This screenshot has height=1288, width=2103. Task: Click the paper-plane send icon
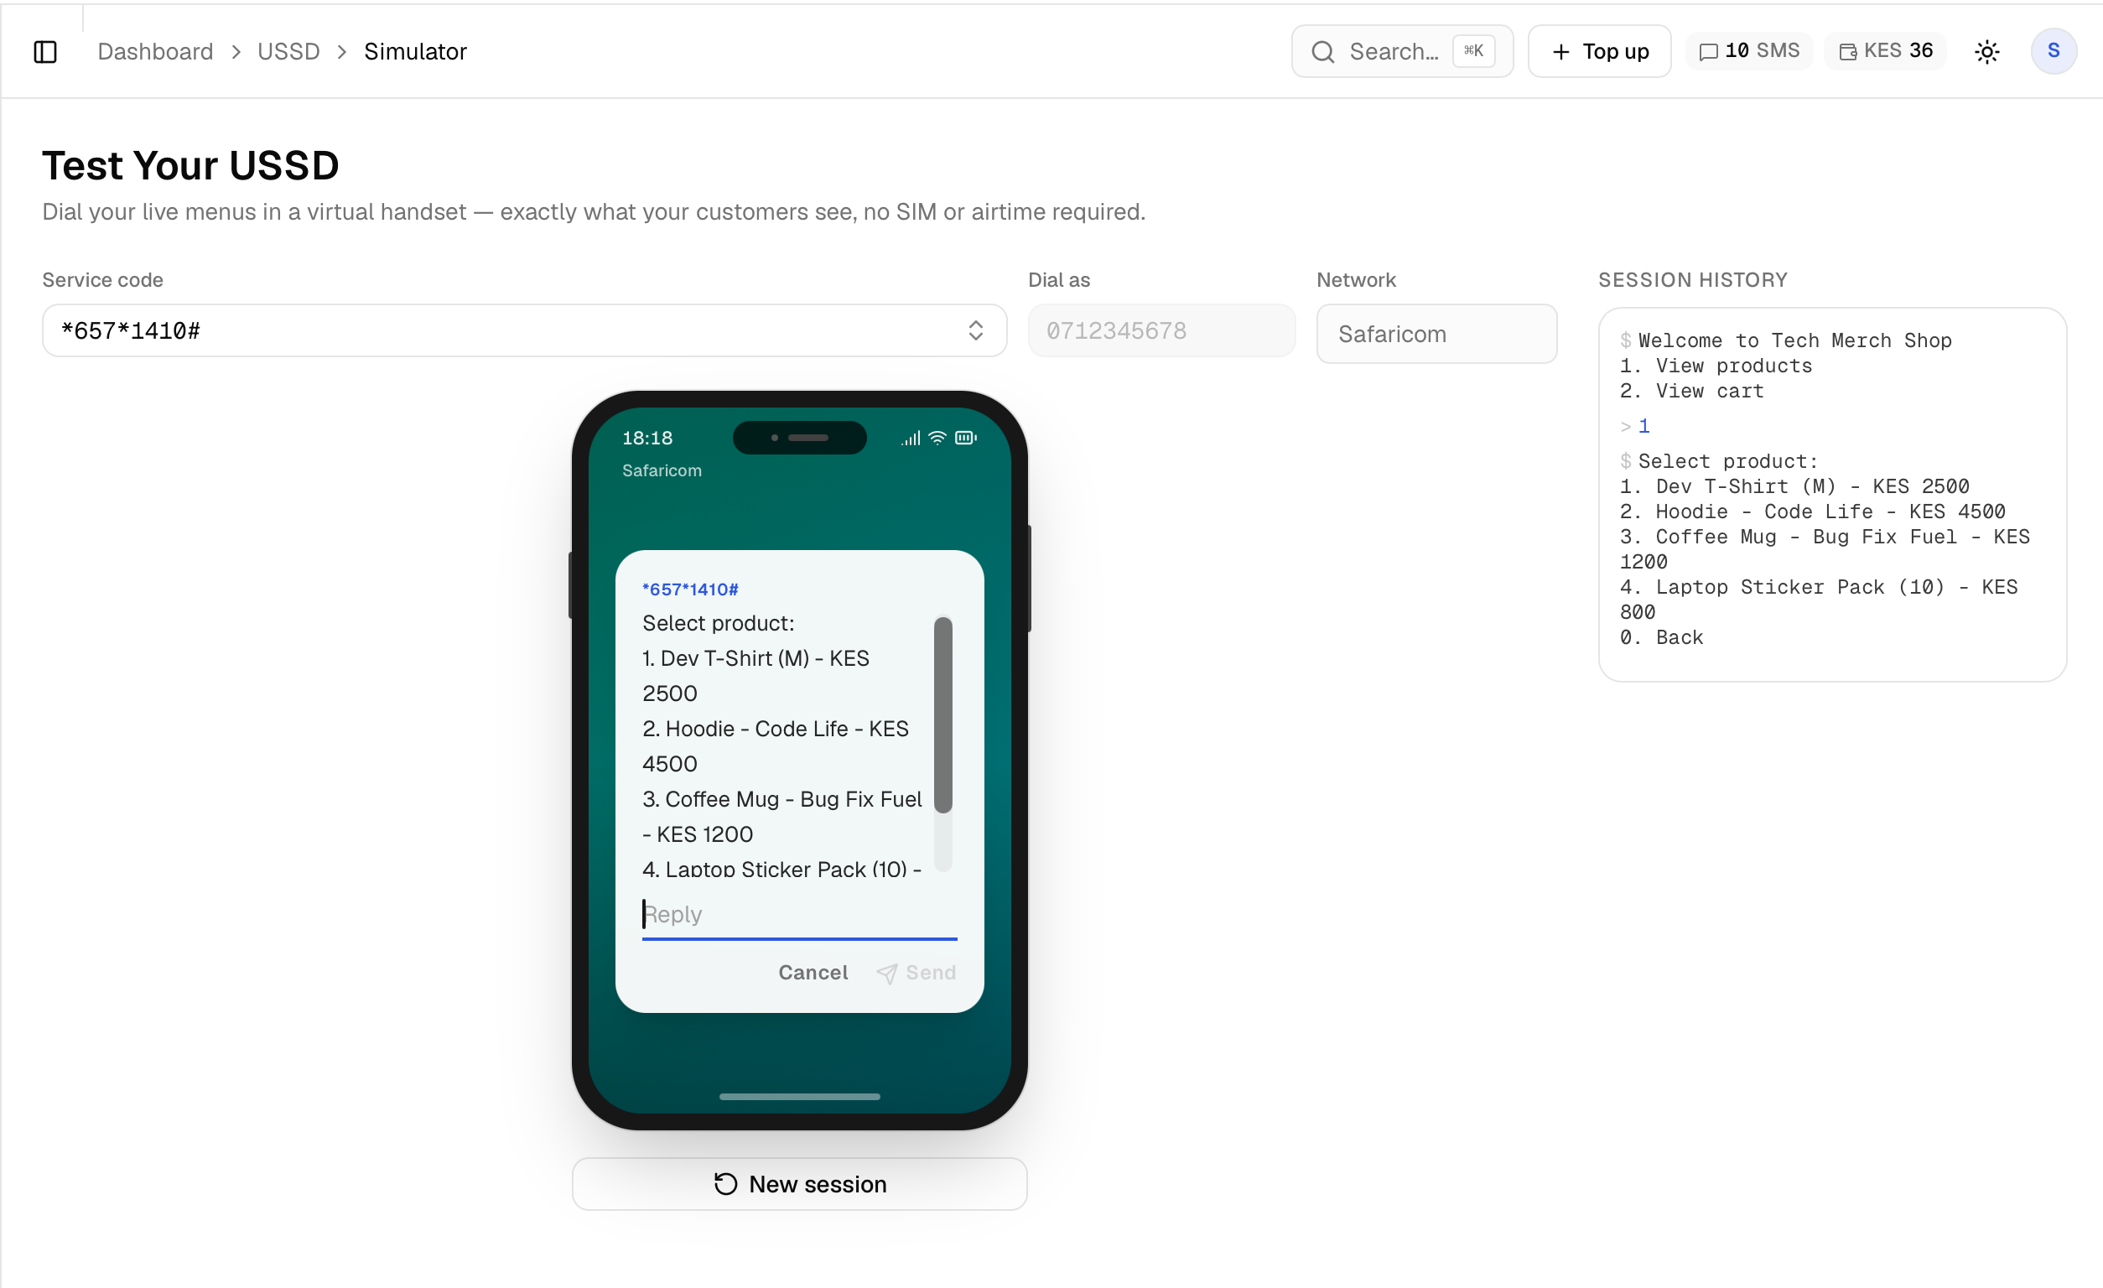pos(887,973)
